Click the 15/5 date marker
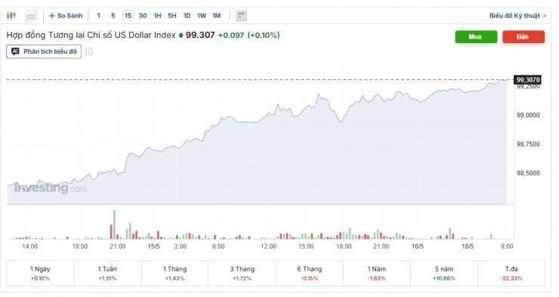Screen dimensions: 559x297 click(153, 246)
